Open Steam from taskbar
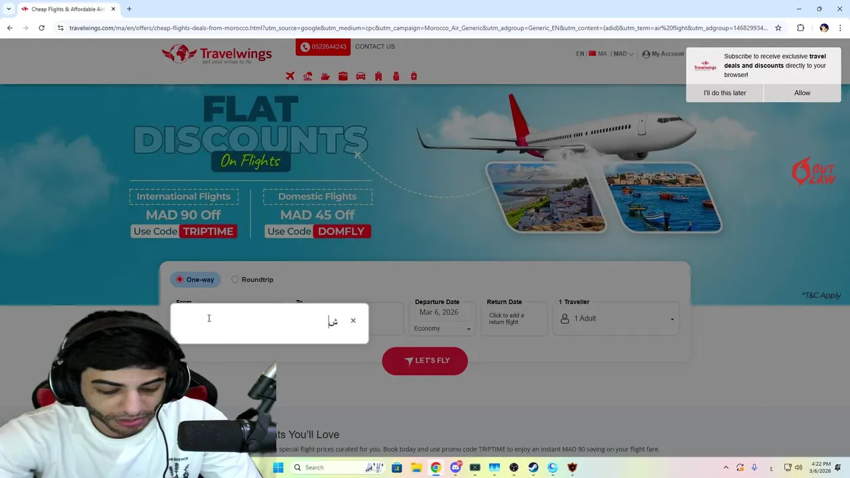The width and height of the screenshot is (850, 478). click(533, 467)
